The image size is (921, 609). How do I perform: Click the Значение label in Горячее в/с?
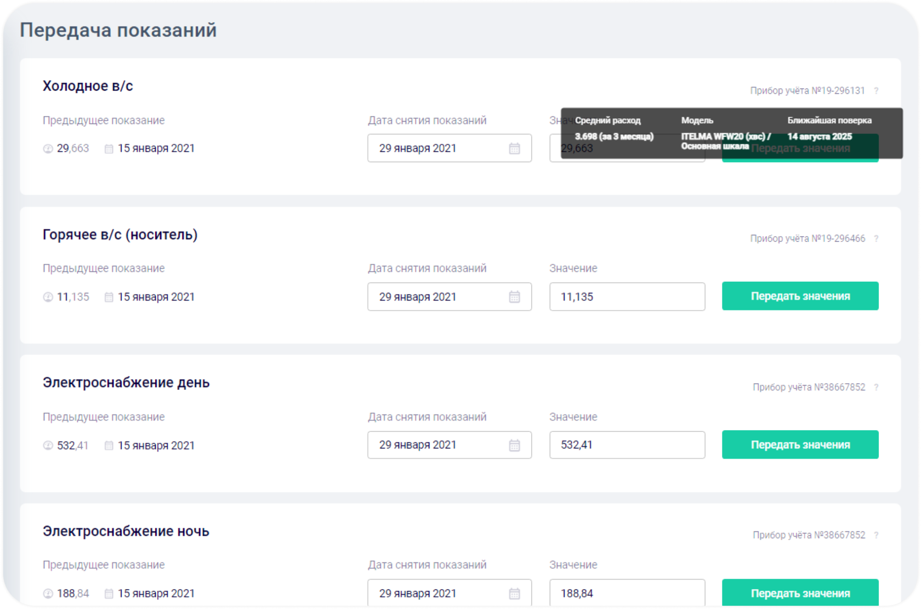point(573,269)
